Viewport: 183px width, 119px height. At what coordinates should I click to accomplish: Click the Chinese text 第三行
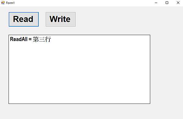(42, 39)
